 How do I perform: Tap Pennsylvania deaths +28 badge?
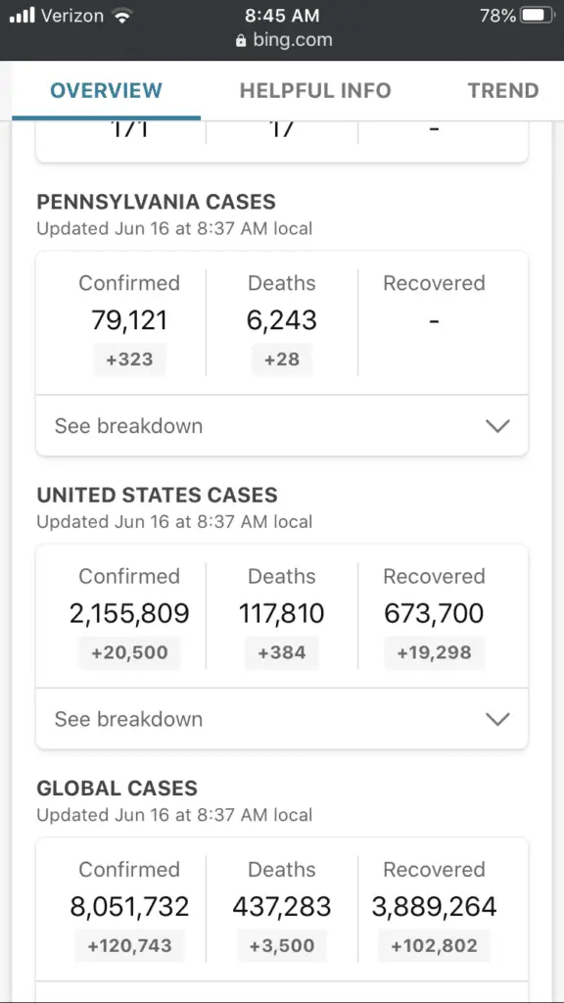pyautogui.click(x=282, y=359)
